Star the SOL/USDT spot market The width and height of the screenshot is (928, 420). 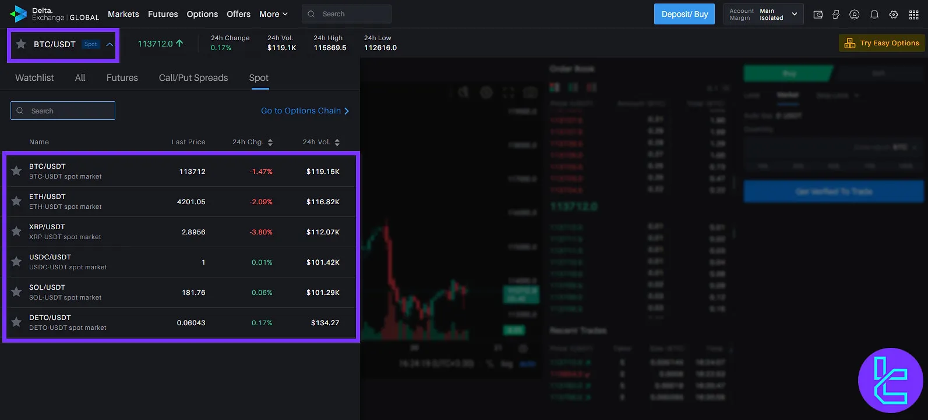pyautogui.click(x=16, y=292)
